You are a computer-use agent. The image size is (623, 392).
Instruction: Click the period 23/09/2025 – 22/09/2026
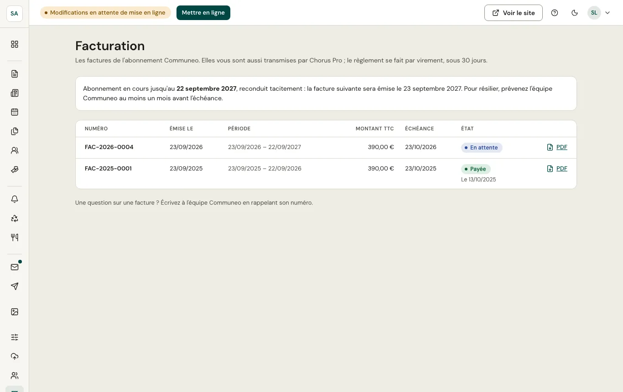click(265, 169)
